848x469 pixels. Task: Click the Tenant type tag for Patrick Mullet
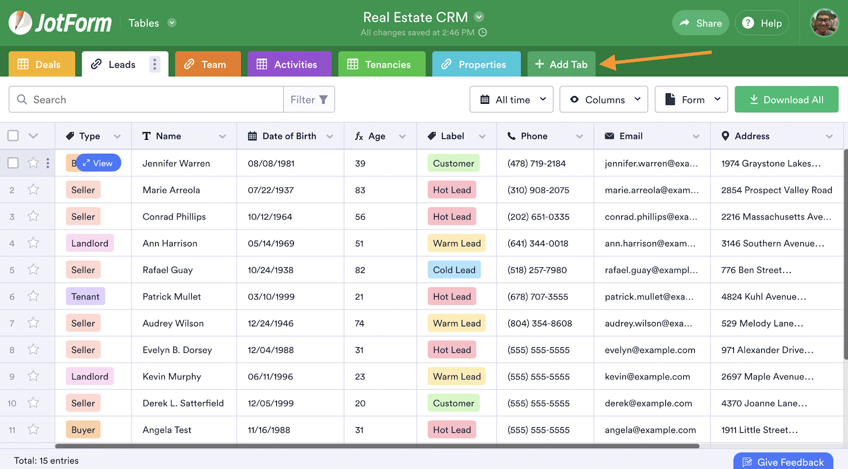click(x=85, y=296)
